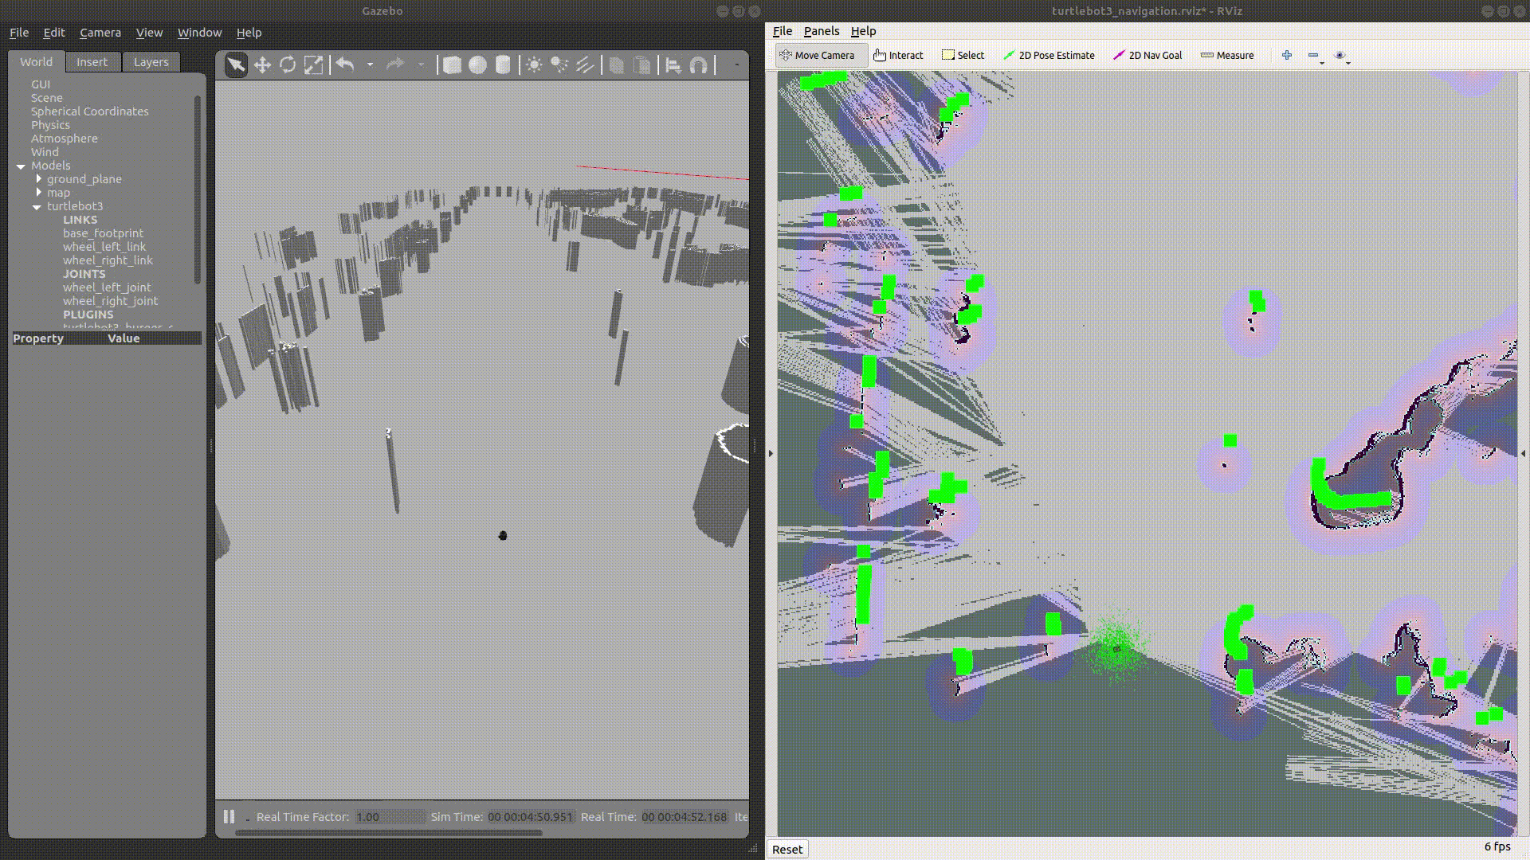The image size is (1530, 860).
Task: Toggle the Measure tool in RViz
Action: pos(1227,56)
